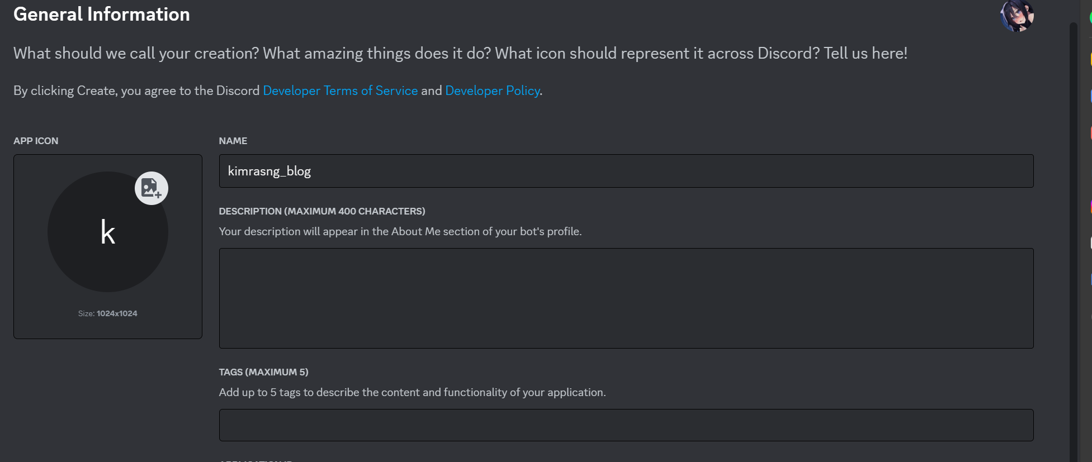Click the 'DESCRIPTION (MAXIMUM 400 CHARACTERS)' label
The width and height of the screenshot is (1092, 462).
pyautogui.click(x=322, y=211)
